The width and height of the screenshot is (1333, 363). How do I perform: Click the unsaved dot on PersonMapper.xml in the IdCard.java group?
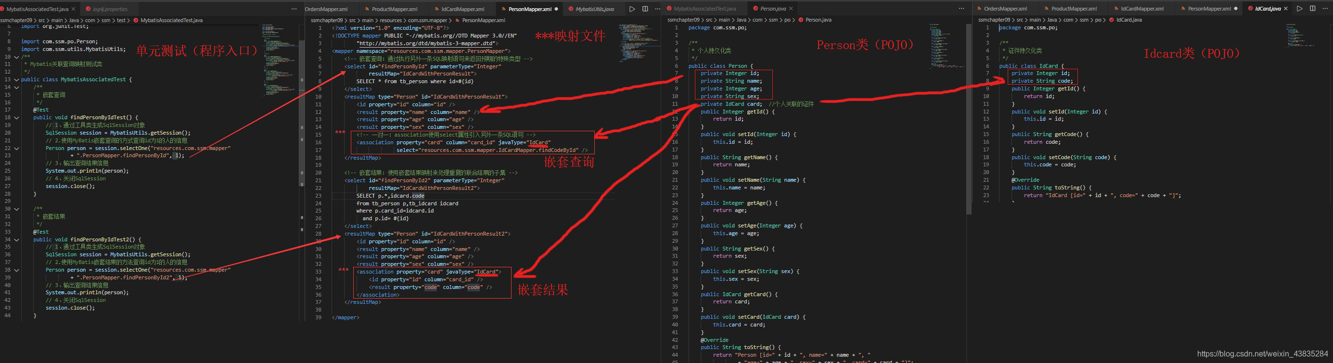1236,8
